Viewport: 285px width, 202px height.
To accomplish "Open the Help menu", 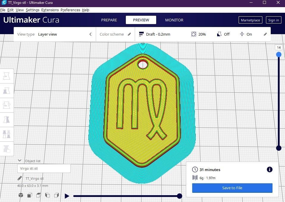I will [x=86, y=10].
